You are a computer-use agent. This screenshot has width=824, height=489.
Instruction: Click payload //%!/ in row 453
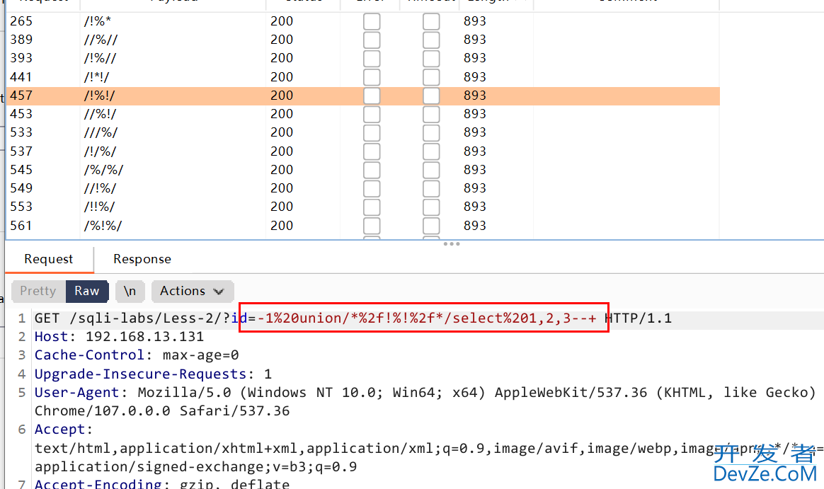100,113
